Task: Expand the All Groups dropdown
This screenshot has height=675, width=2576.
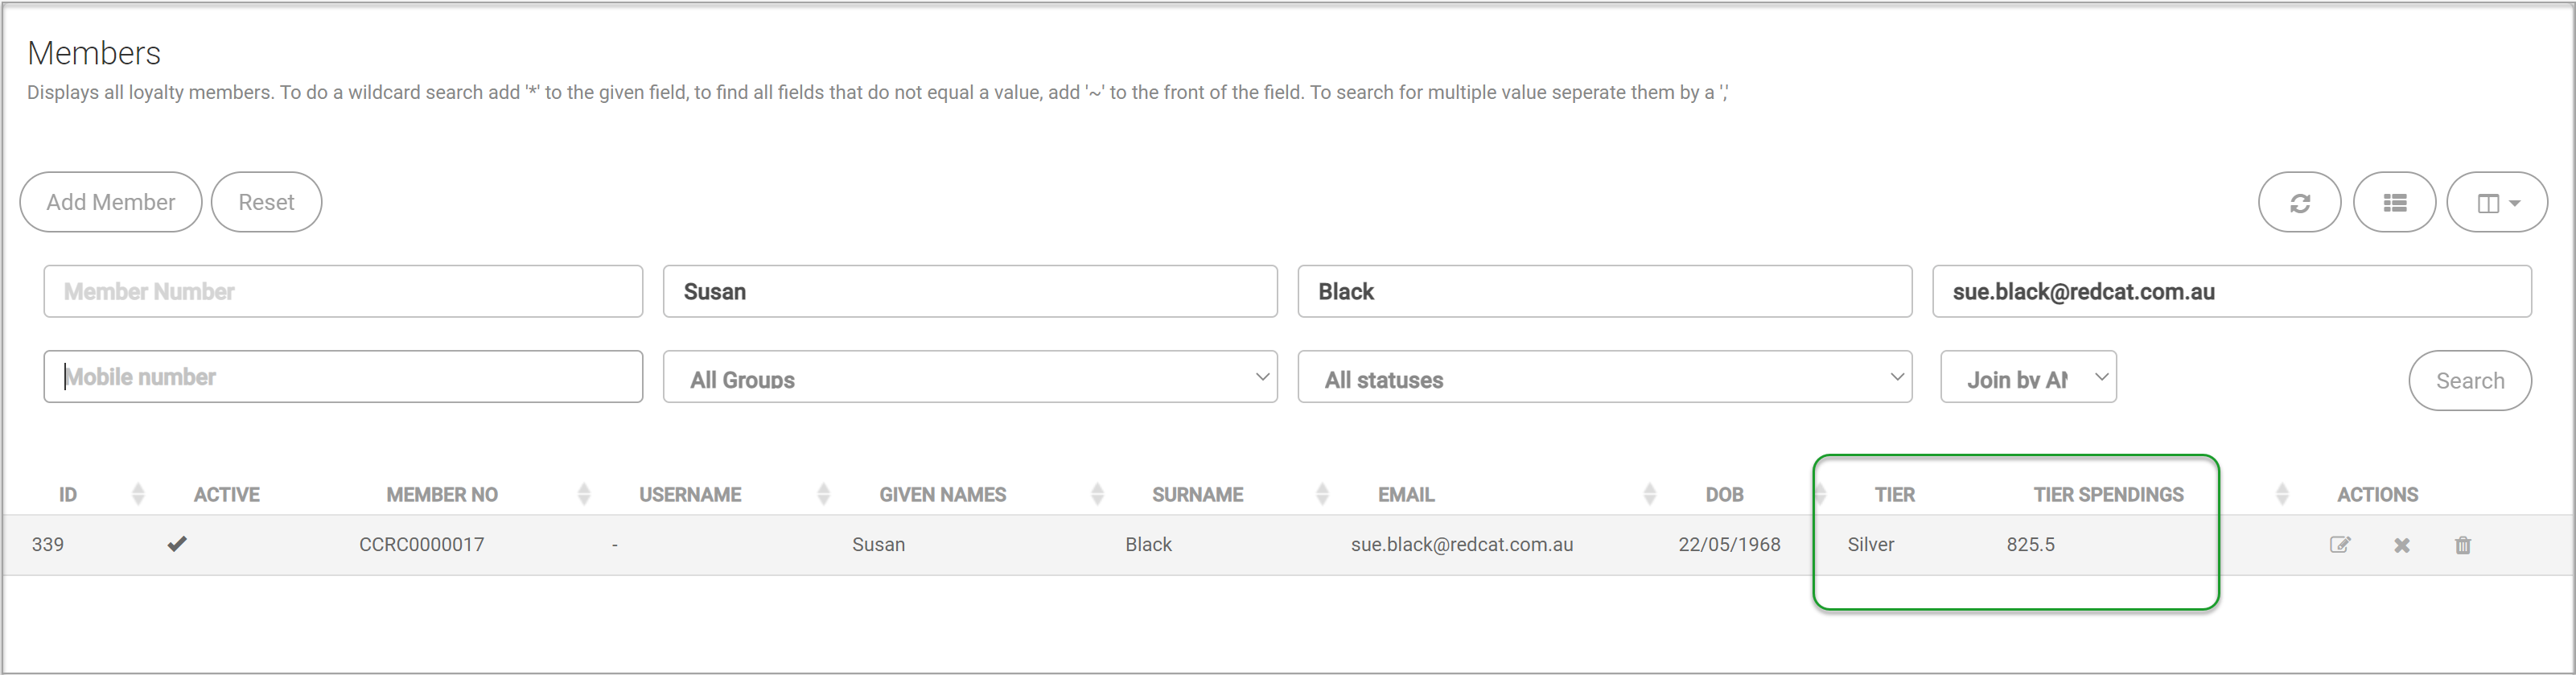Action: point(970,377)
